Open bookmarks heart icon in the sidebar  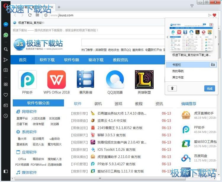coord(6,95)
